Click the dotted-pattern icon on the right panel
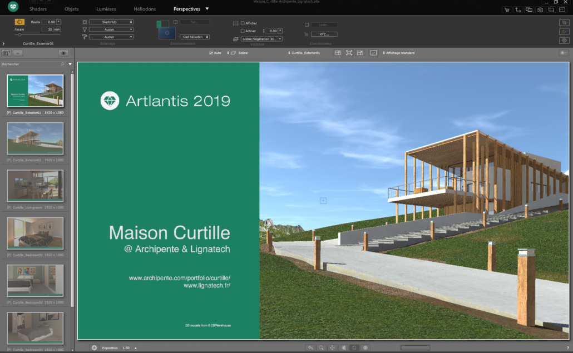This screenshot has width=573, height=353. [564, 23]
